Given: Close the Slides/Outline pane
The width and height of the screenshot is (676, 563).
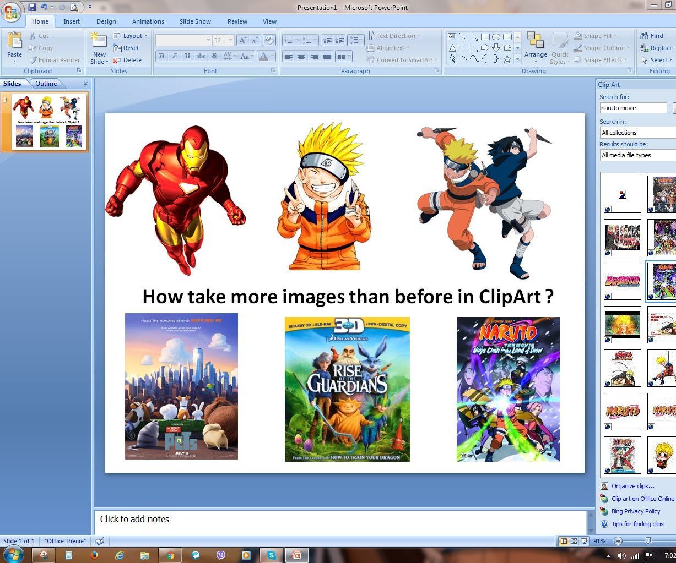Looking at the screenshot, I should [x=85, y=84].
